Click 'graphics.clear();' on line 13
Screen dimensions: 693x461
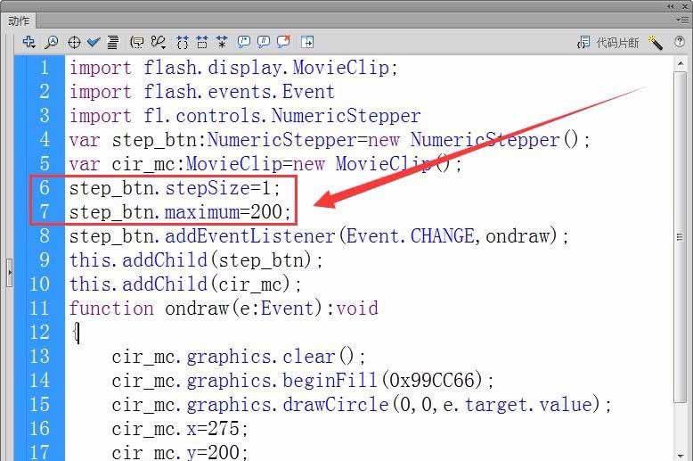coord(276,356)
